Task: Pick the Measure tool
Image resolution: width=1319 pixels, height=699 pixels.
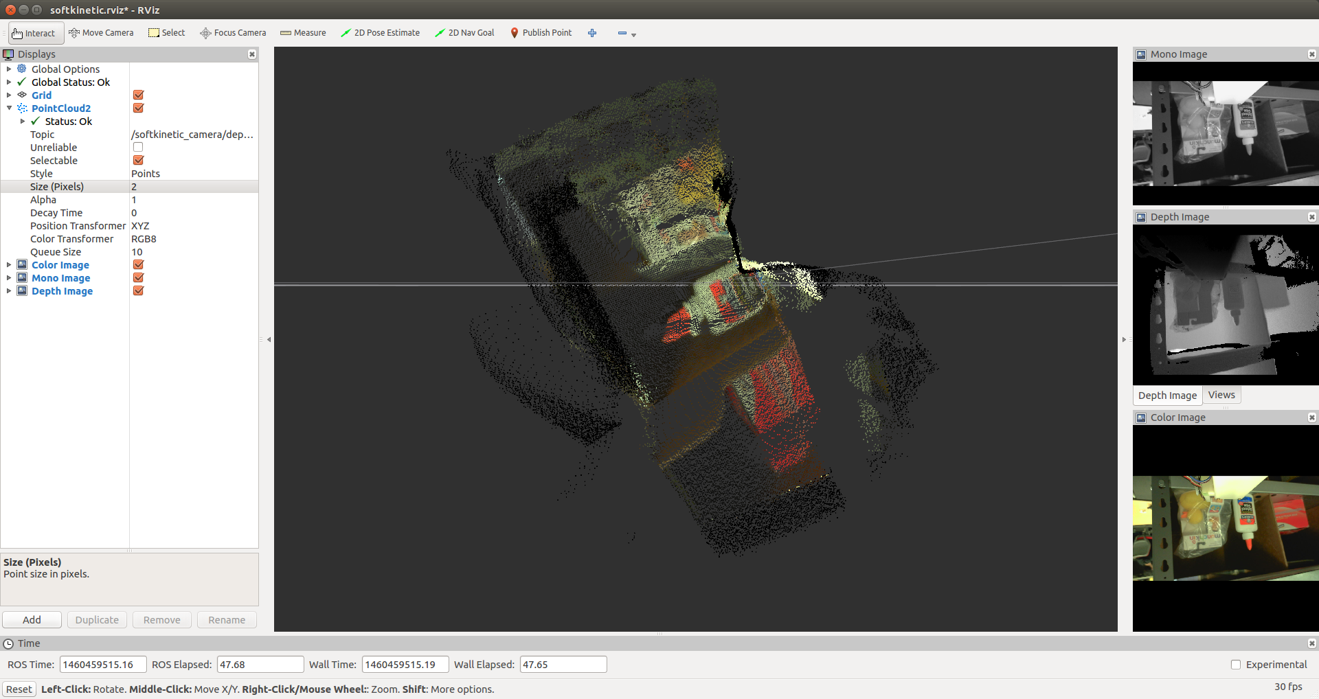Action: coord(303,33)
